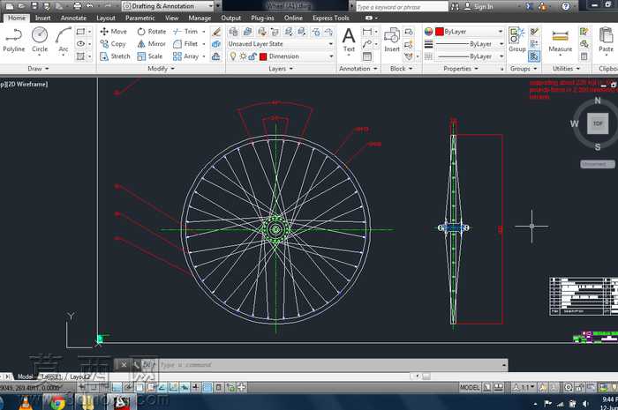Click the Rectangle draw icon
The width and height of the screenshot is (618, 410).
point(80,32)
